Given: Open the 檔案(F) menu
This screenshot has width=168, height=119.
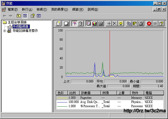Looking at the screenshot, I should [x=13, y=10].
